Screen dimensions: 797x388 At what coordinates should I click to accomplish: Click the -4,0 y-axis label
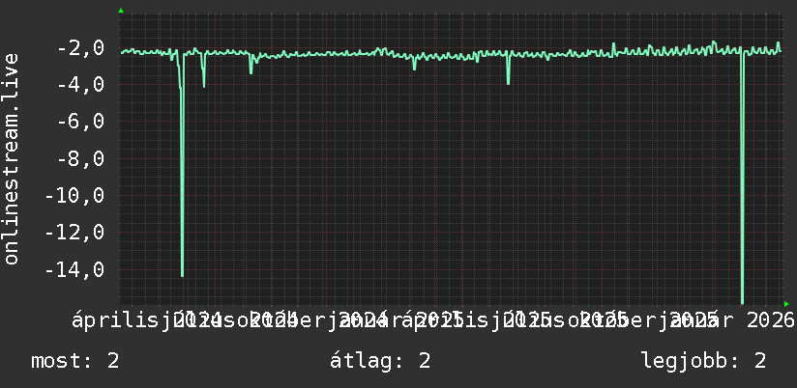pos(81,85)
